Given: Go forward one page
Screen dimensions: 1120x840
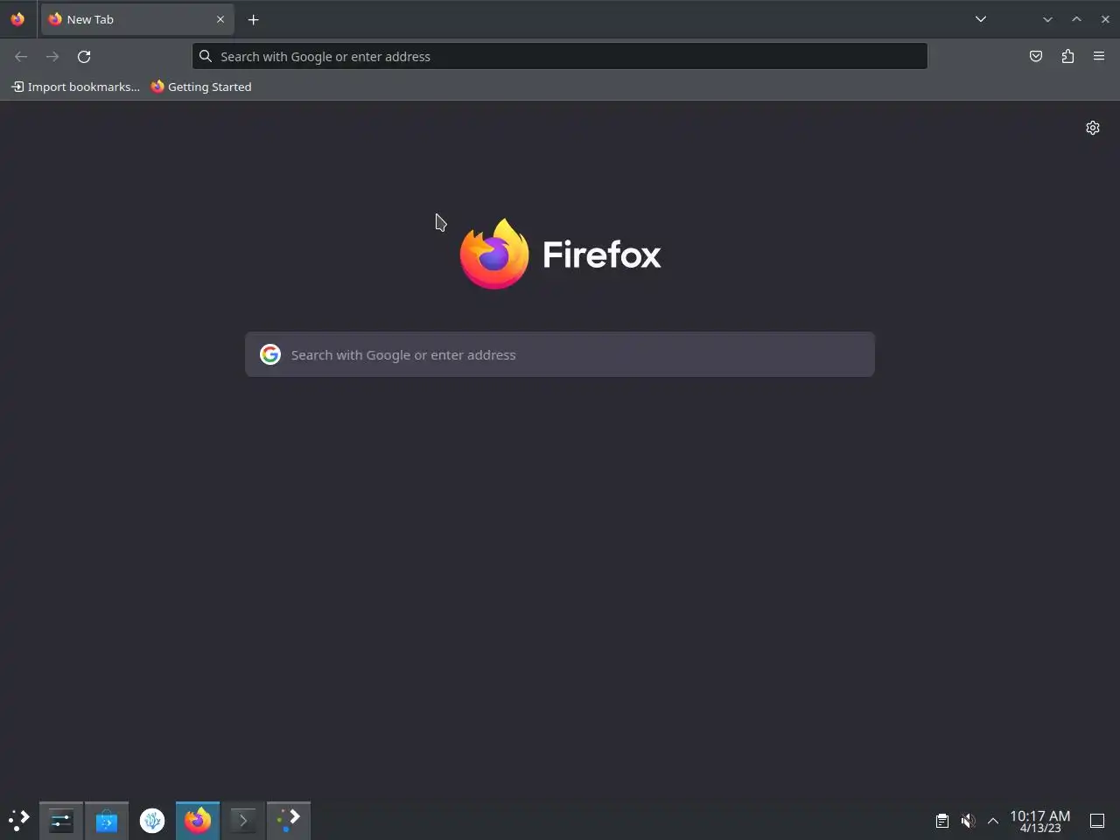Looking at the screenshot, I should pos(52,56).
